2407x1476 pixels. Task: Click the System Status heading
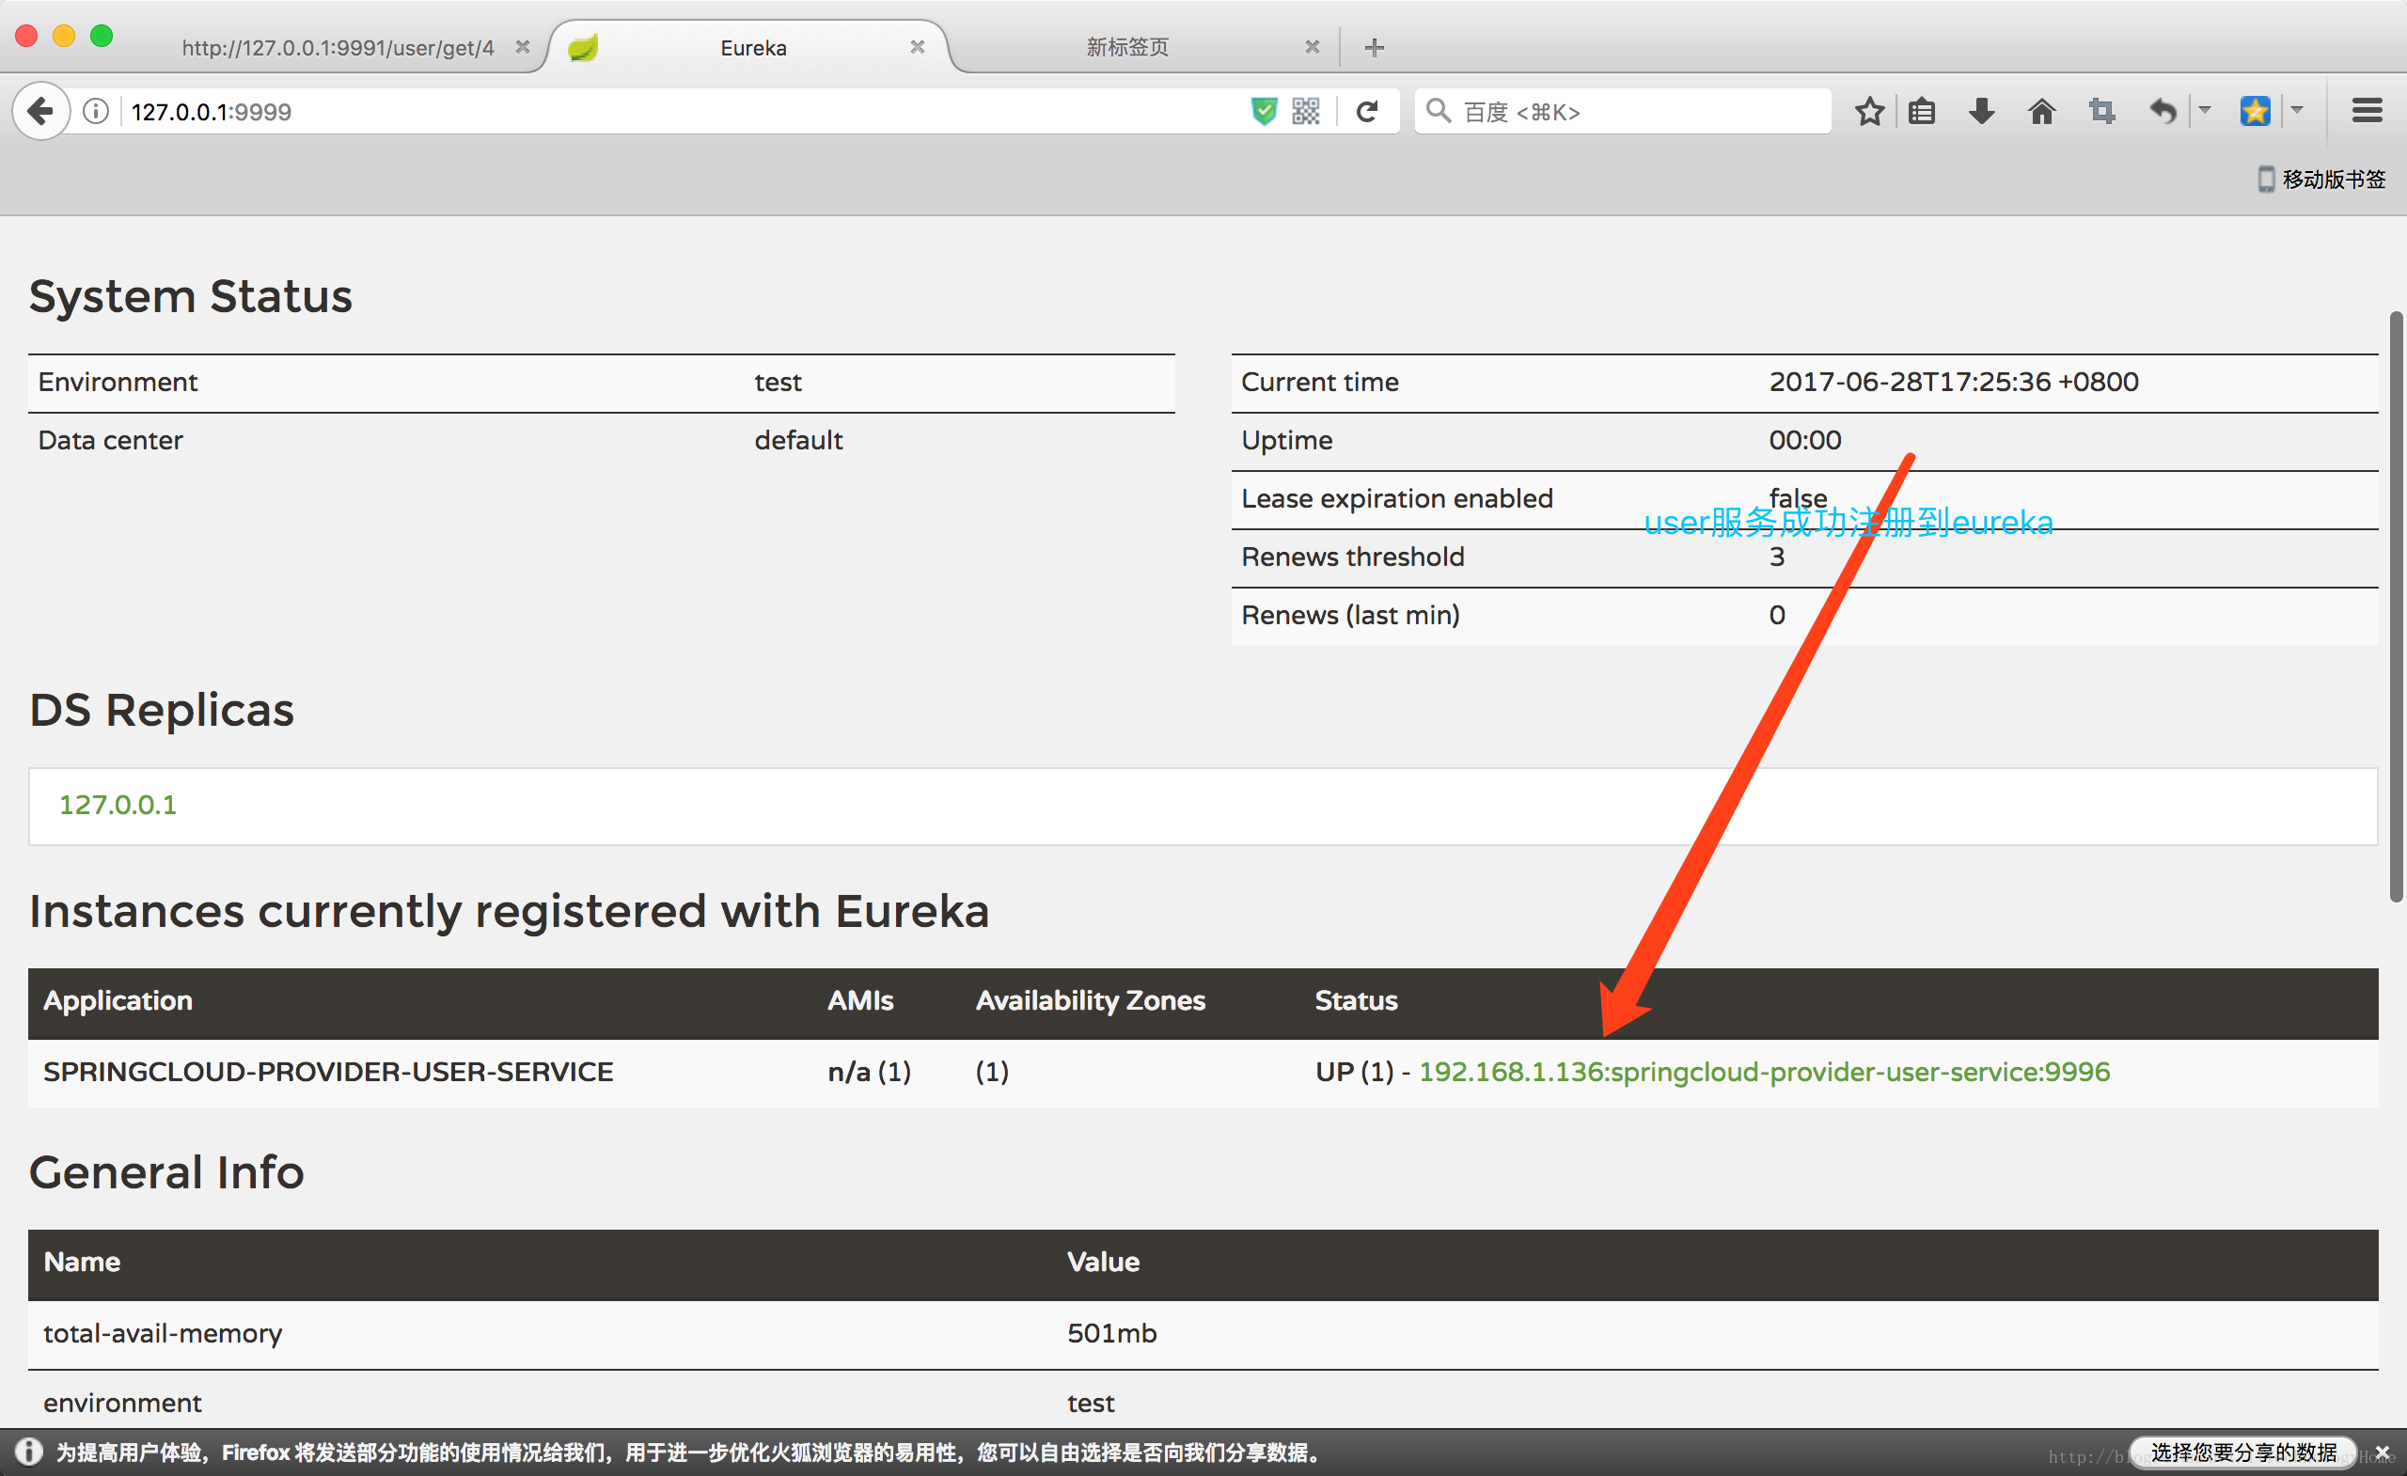pos(191,296)
